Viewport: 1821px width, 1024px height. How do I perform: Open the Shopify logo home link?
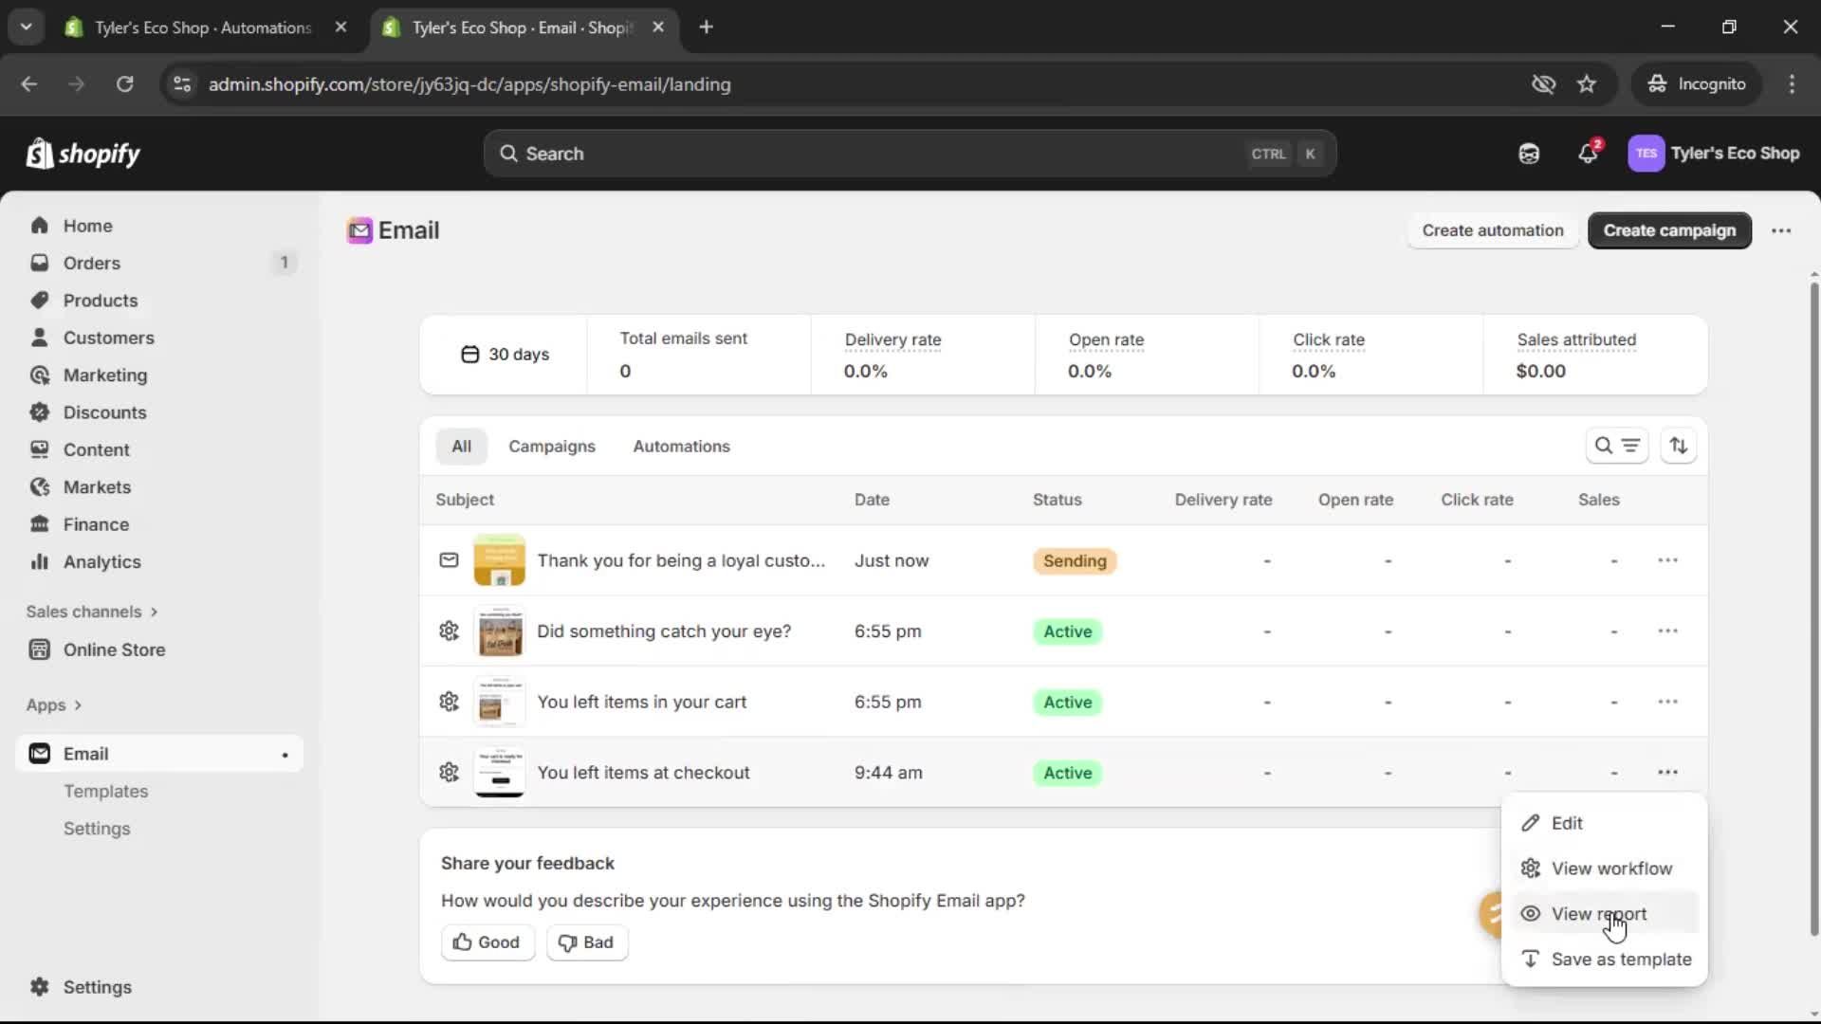[83, 154]
